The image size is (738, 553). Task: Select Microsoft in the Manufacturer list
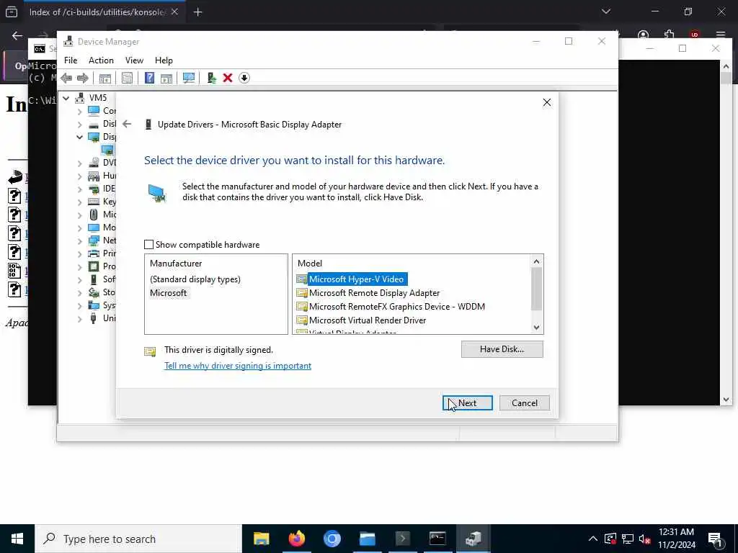(x=169, y=293)
